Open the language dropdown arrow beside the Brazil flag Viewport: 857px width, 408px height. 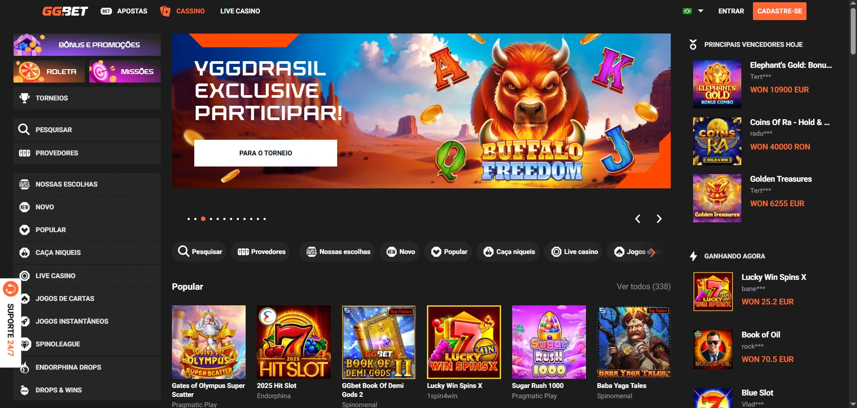[701, 11]
